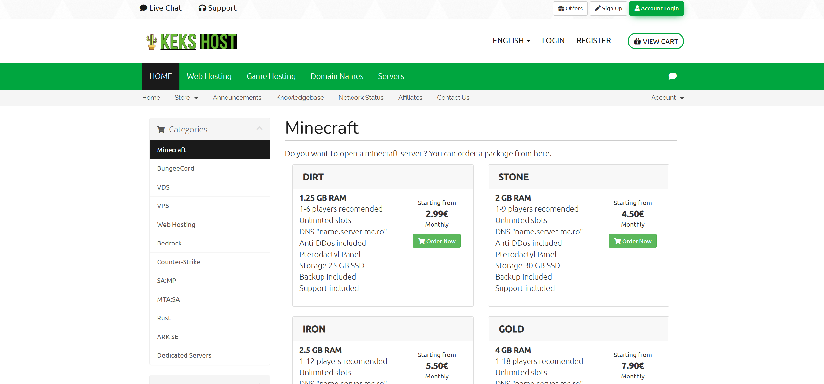Select the HOME tab in green navbar
This screenshot has width=824, height=384.
coord(160,76)
